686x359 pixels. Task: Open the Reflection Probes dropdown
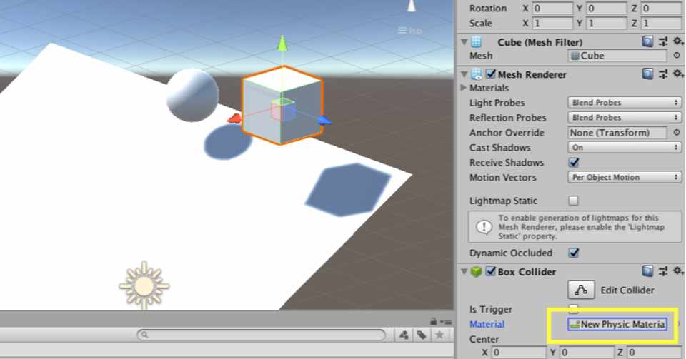point(625,118)
